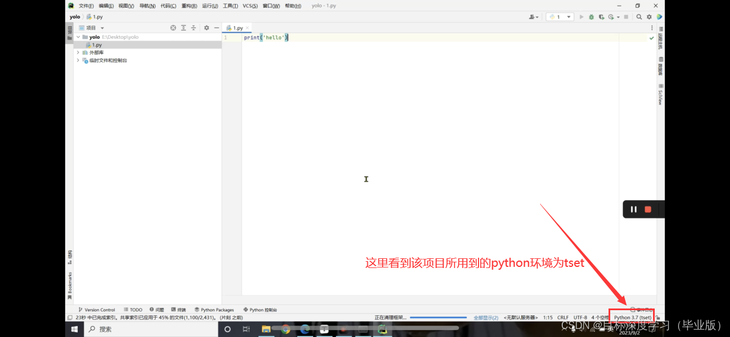
Task: Open IDE settings gear in top toolbar
Action: [x=649, y=17]
